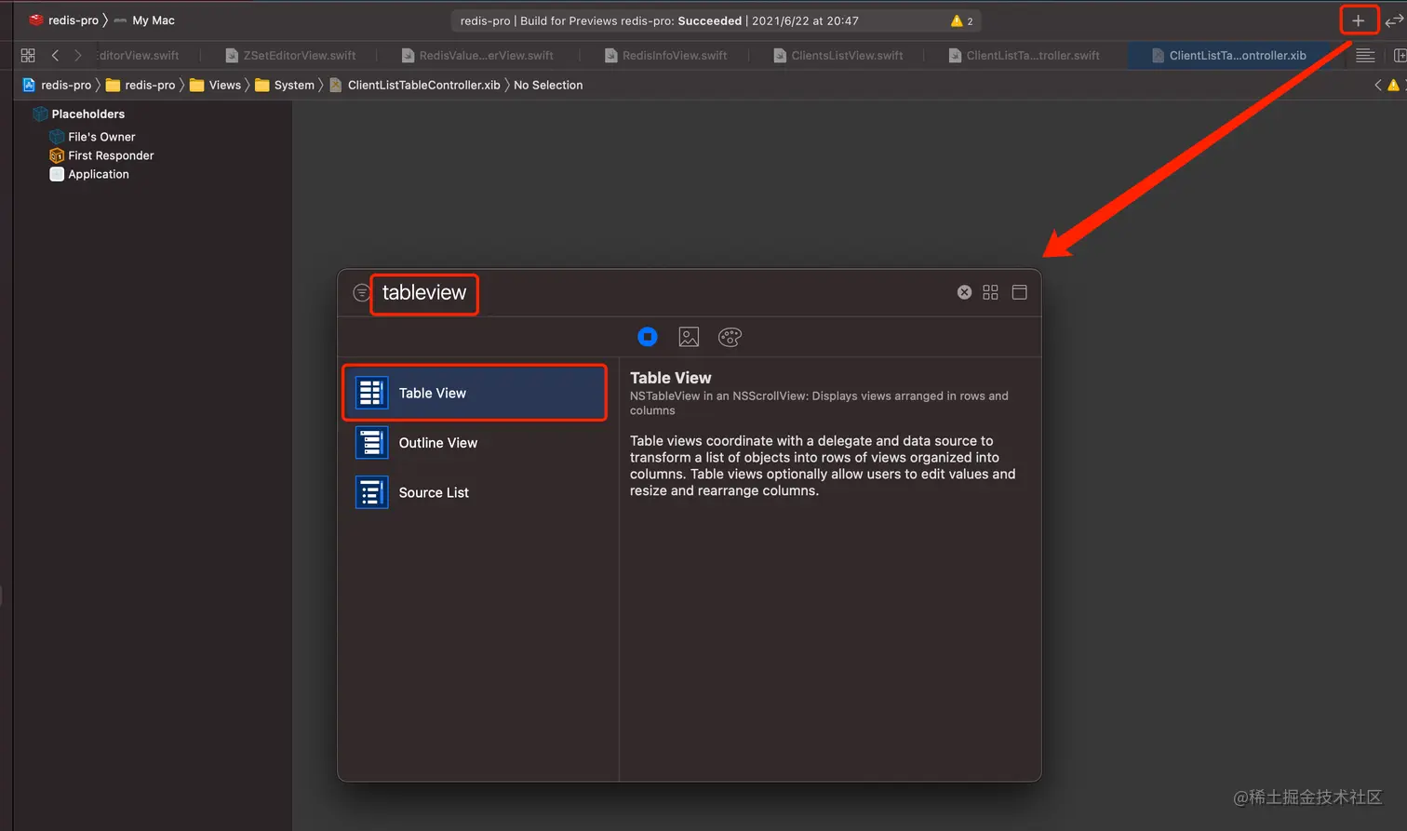Show the Color library
Image resolution: width=1407 pixels, height=831 pixels.
[x=730, y=337]
